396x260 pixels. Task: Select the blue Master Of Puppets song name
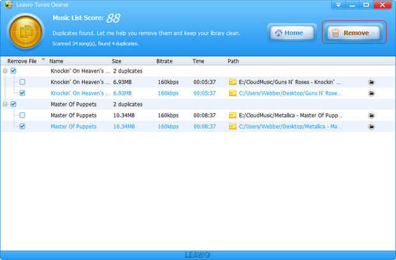click(73, 126)
